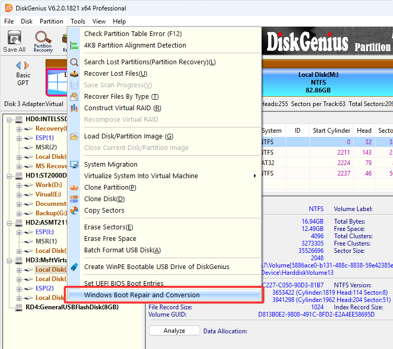Image resolution: width=393 pixels, height=349 pixels.
Task: Select RD4:GeneralUSBFlashDisk(8GB) in tree
Action: coord(72,307)
